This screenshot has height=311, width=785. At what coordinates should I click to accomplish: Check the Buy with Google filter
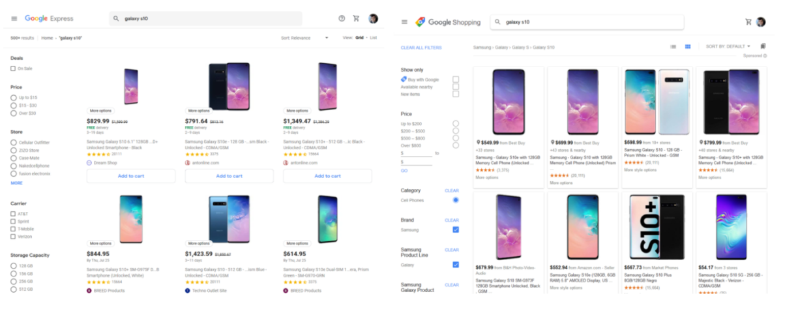[456, 79]
